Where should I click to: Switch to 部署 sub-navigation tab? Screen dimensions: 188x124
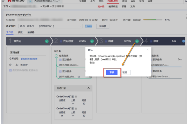(124, 7)
